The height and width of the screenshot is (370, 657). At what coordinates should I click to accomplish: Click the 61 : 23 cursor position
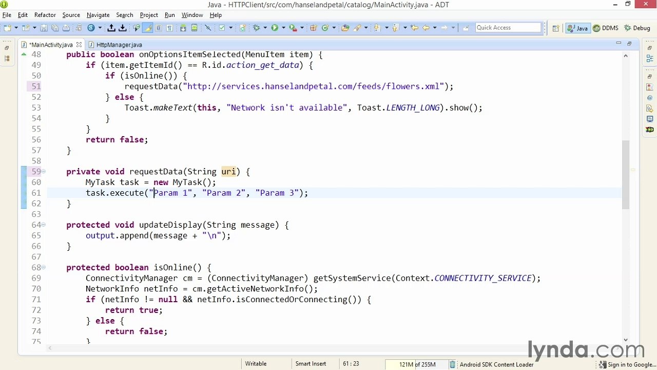tap(351, 364)
